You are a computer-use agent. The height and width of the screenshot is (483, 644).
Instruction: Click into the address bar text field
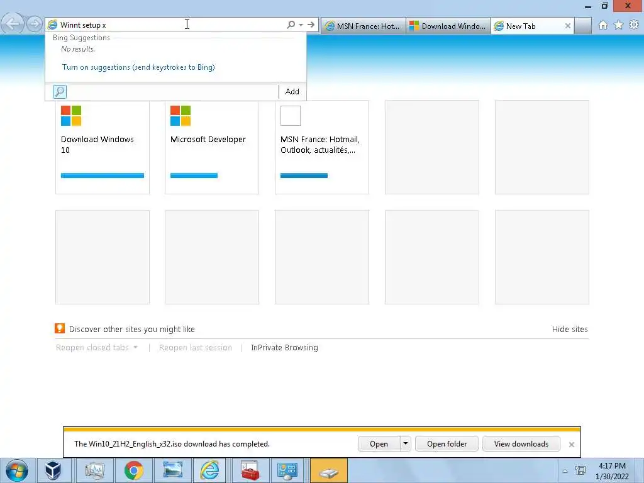[x=170, y=25]
